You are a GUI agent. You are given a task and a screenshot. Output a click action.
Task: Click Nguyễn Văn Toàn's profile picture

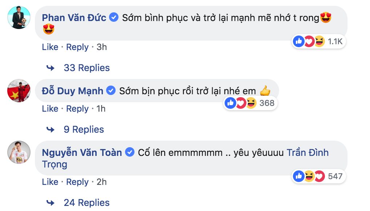pos(19,152)
